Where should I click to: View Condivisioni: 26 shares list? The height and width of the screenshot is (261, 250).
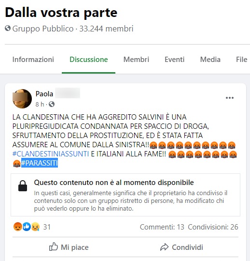point(213,227)
